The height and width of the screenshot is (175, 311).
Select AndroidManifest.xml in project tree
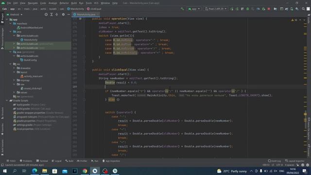(x=30, y=28)
